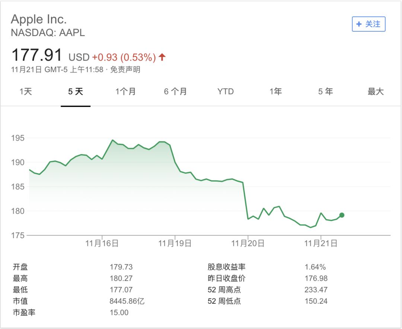Click the green current-price dot on chart
Viewport: 402px width, 329px height.
coord(342,215)
